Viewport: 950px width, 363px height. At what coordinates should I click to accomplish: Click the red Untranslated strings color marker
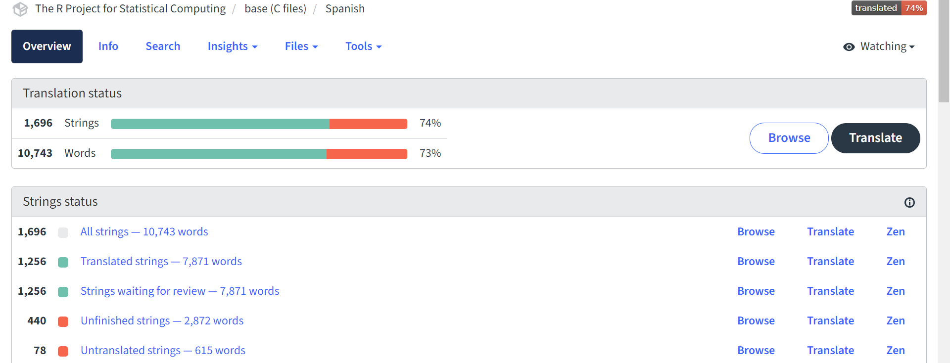[x=63, y=351]
